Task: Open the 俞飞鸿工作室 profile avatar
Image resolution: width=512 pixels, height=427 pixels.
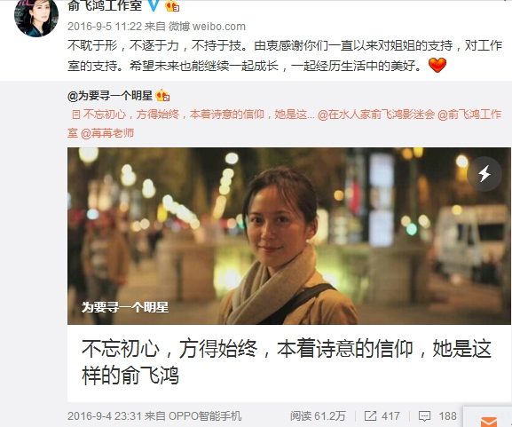Action: point(36,18)
